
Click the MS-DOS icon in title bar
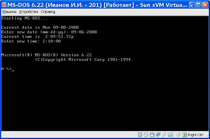[4, 5]
